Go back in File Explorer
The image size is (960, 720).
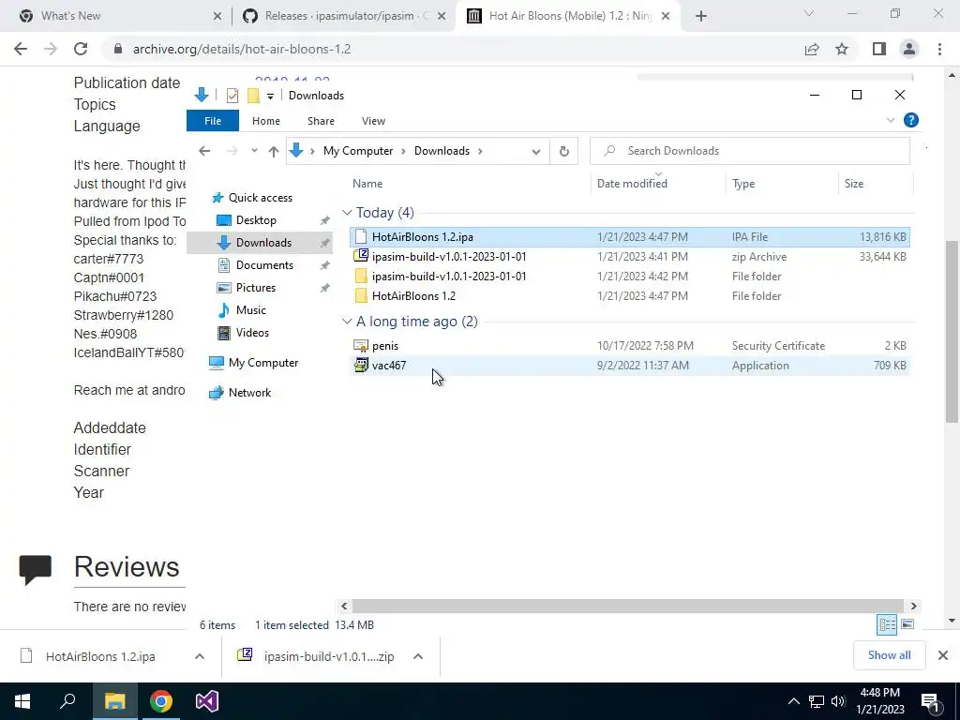coord(204,151)
